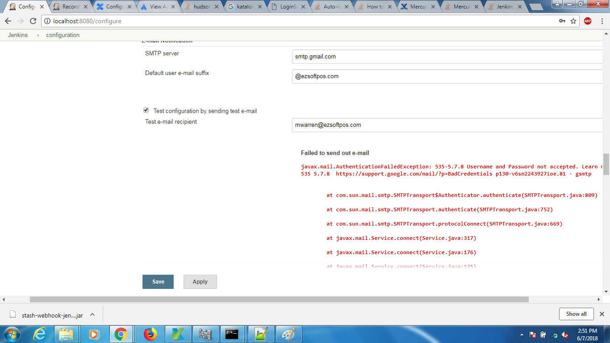Click the browser forward arrow
The height and width of the screenshot is (343, 610).
tap(21, 21)
